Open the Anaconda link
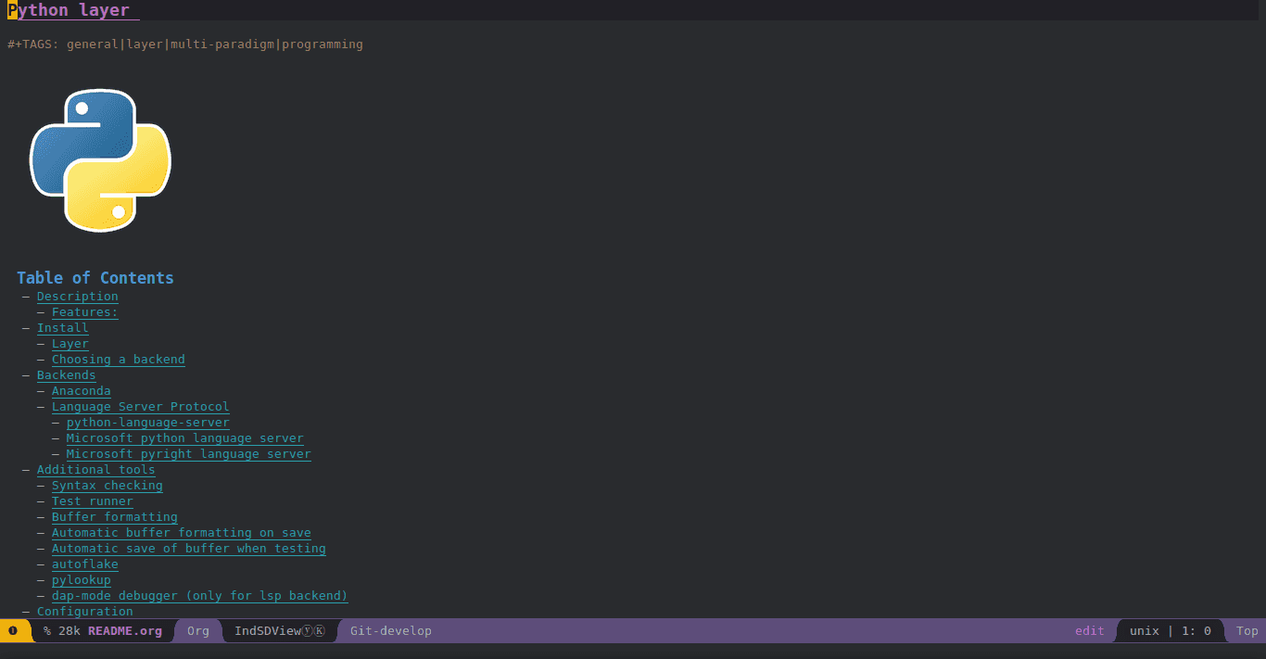Viewport: 1266px width, 659px height. [82, 391]
